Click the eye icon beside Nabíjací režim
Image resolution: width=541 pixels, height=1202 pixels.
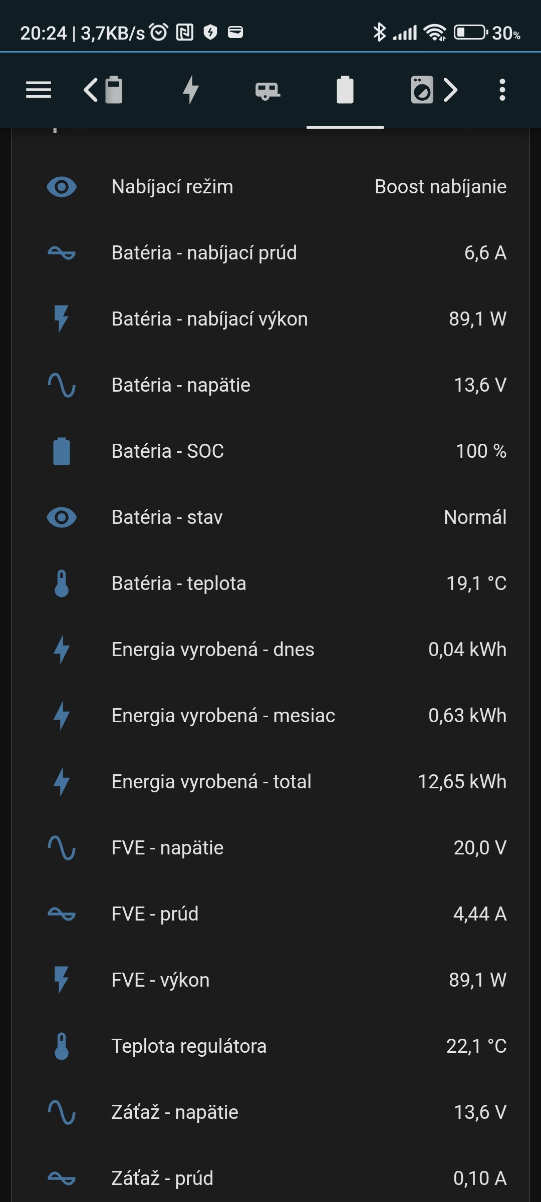(62, 187)
